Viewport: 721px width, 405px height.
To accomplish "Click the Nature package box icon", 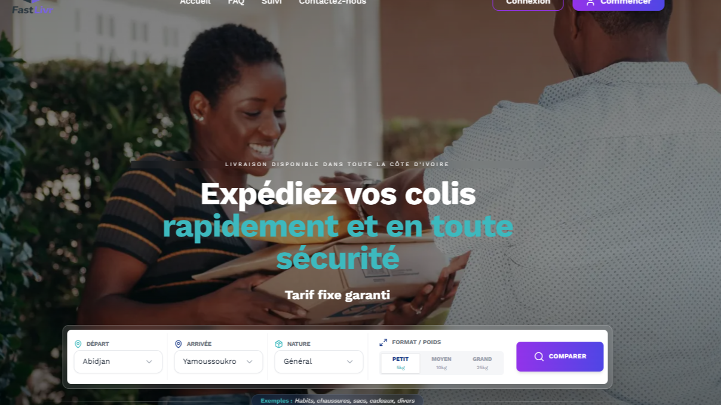I will click(x=278, y=344).
